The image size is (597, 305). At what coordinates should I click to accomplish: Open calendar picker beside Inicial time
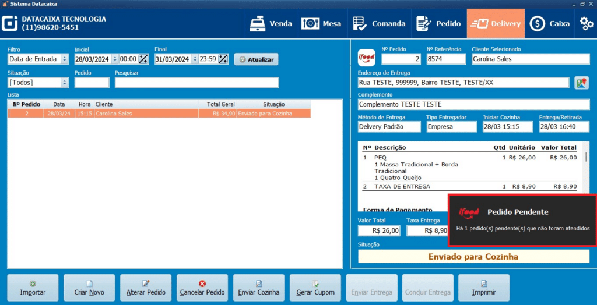(x=143, y=59)
